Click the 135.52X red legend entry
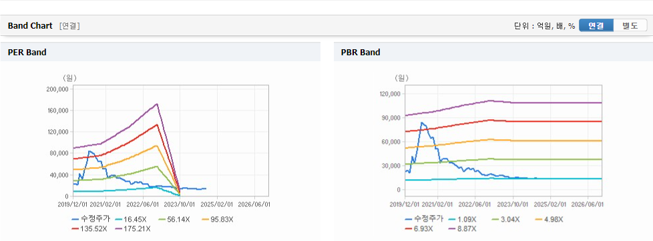The width and height of the screenshot is (653, 241). (x=89, y=228)
